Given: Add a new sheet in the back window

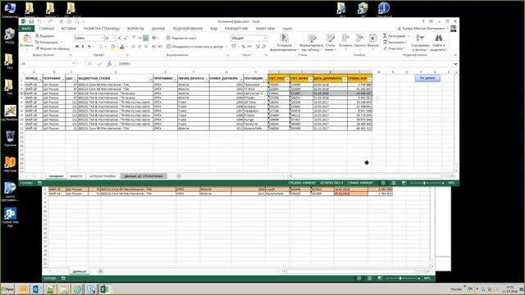Looking at the screenshot, I should pyautogui.click(x=100, y=271).
